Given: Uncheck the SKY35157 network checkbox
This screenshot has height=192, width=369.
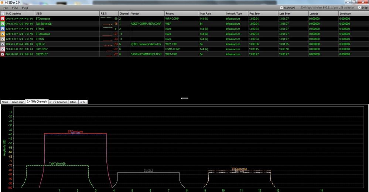Looking at the screenshot, I should (x=3, y=54).
